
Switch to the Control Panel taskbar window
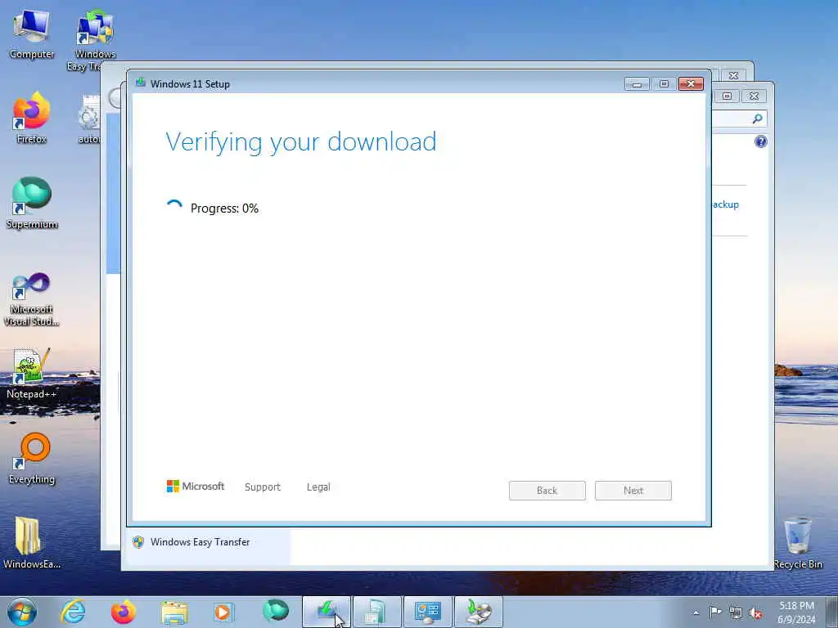tap(427, 612)
